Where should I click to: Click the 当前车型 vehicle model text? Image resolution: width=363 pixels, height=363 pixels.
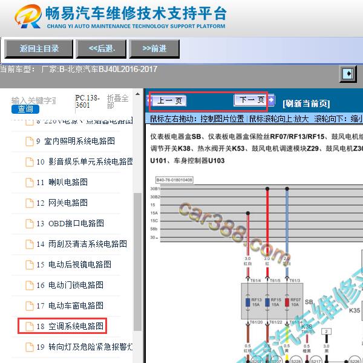(x=79, y=69)
